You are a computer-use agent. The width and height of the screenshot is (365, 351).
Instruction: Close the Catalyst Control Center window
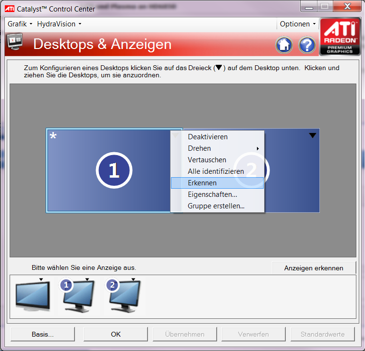(x=347, y=6)
